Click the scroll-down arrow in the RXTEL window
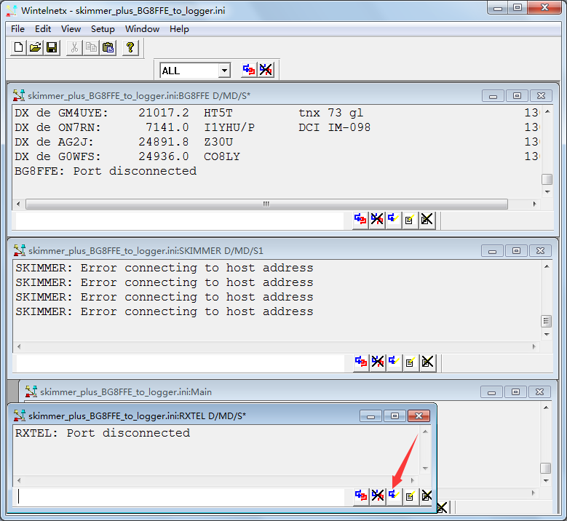567x521 pixels. coord(425,468)
